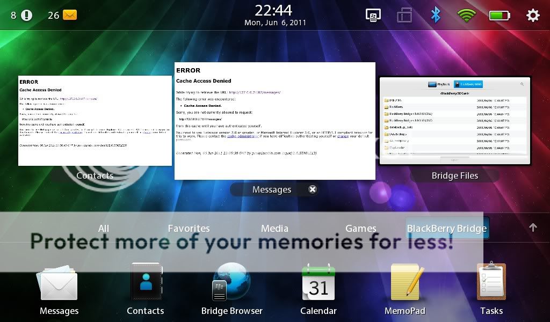Viewport: 550px width, 322px height.
Task: Close the Messages card with the X
Action: click(312, 189)
